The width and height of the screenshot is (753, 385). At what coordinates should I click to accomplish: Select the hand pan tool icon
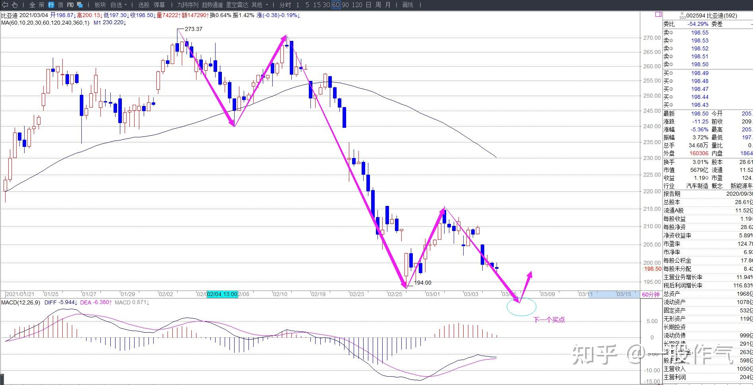pos(15,5)
